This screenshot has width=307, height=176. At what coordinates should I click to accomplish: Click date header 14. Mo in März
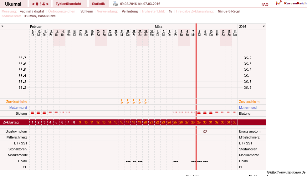tap(235, 33)
